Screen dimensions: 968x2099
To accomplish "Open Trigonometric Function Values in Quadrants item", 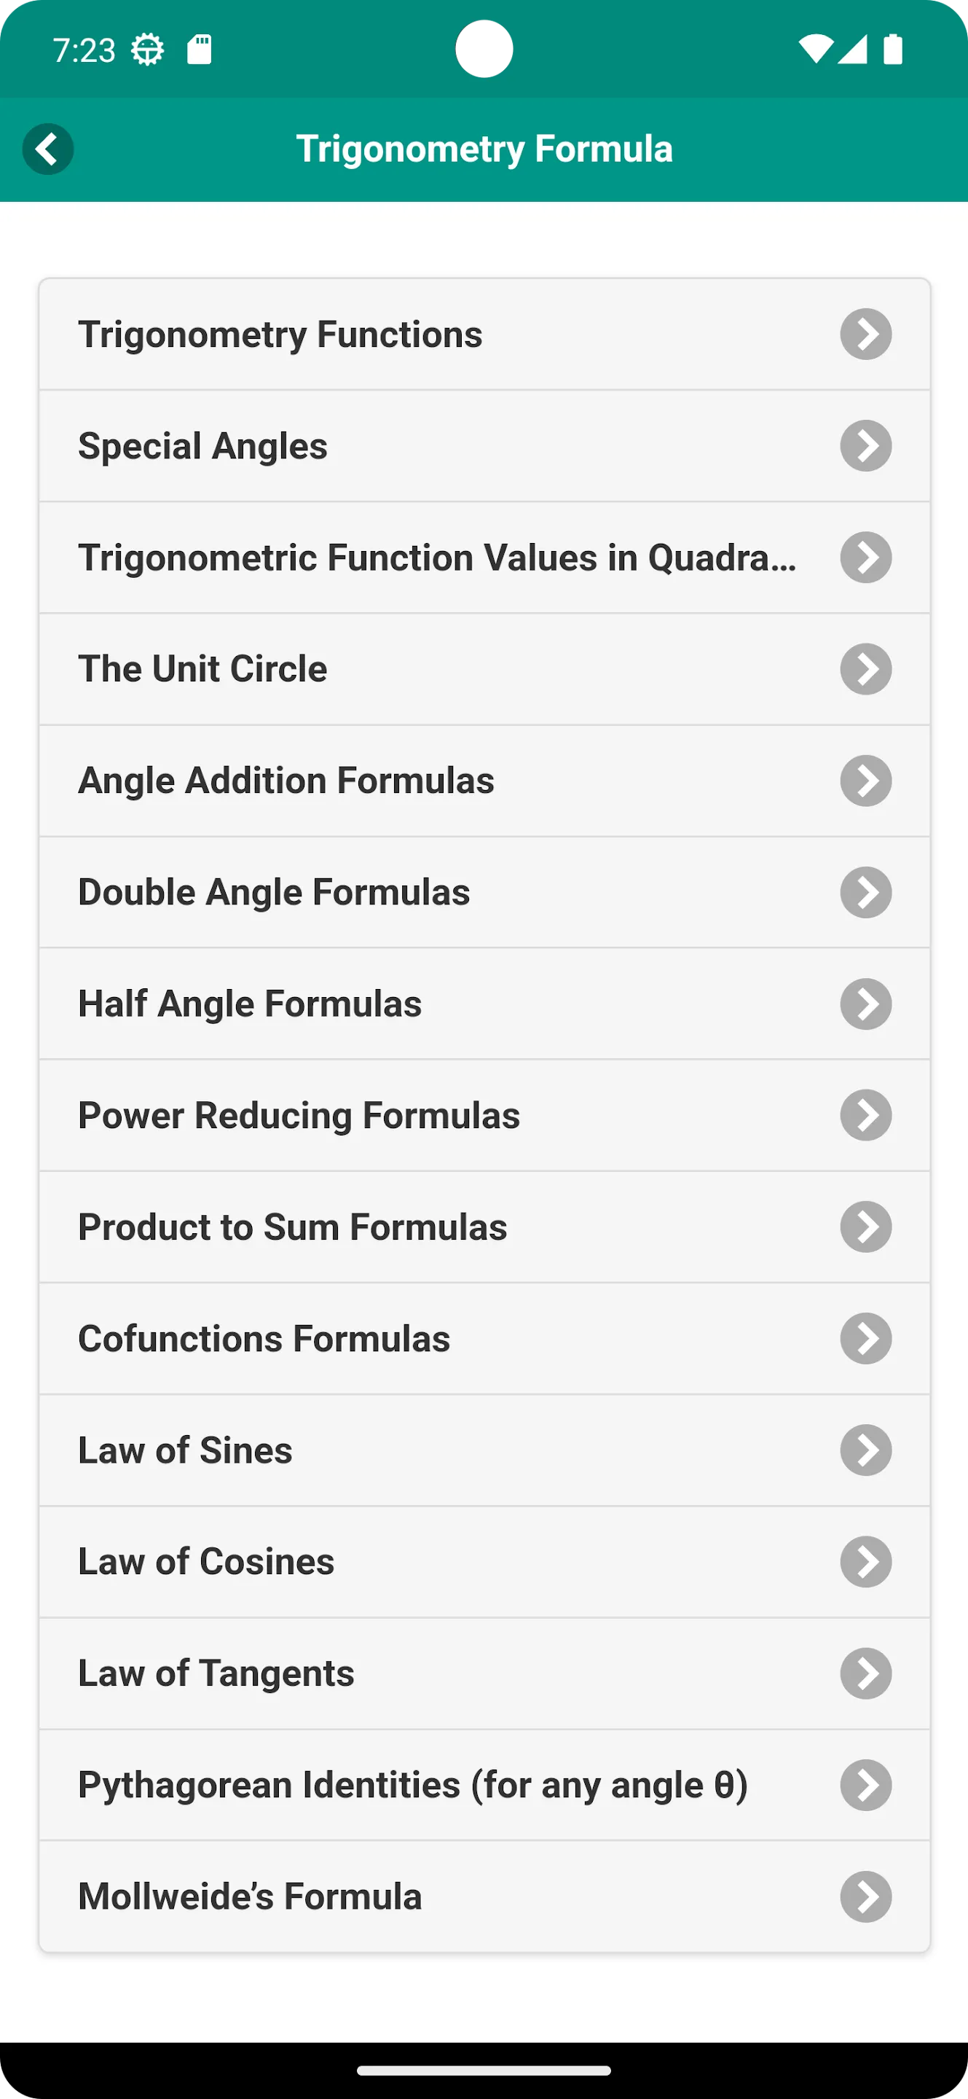I will click(484, 558).
